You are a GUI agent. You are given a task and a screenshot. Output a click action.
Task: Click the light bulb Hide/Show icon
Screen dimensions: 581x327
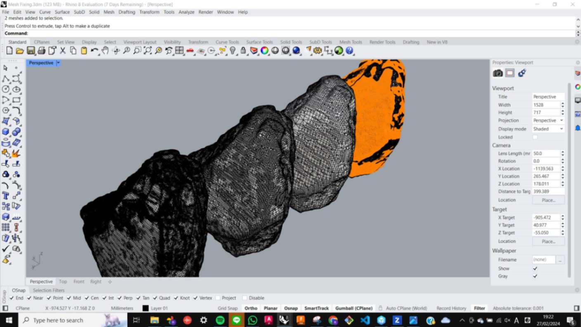point(233,51)
